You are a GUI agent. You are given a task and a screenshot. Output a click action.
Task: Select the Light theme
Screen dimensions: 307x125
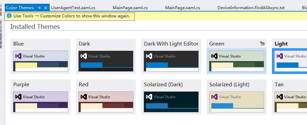tap(289, 56)
